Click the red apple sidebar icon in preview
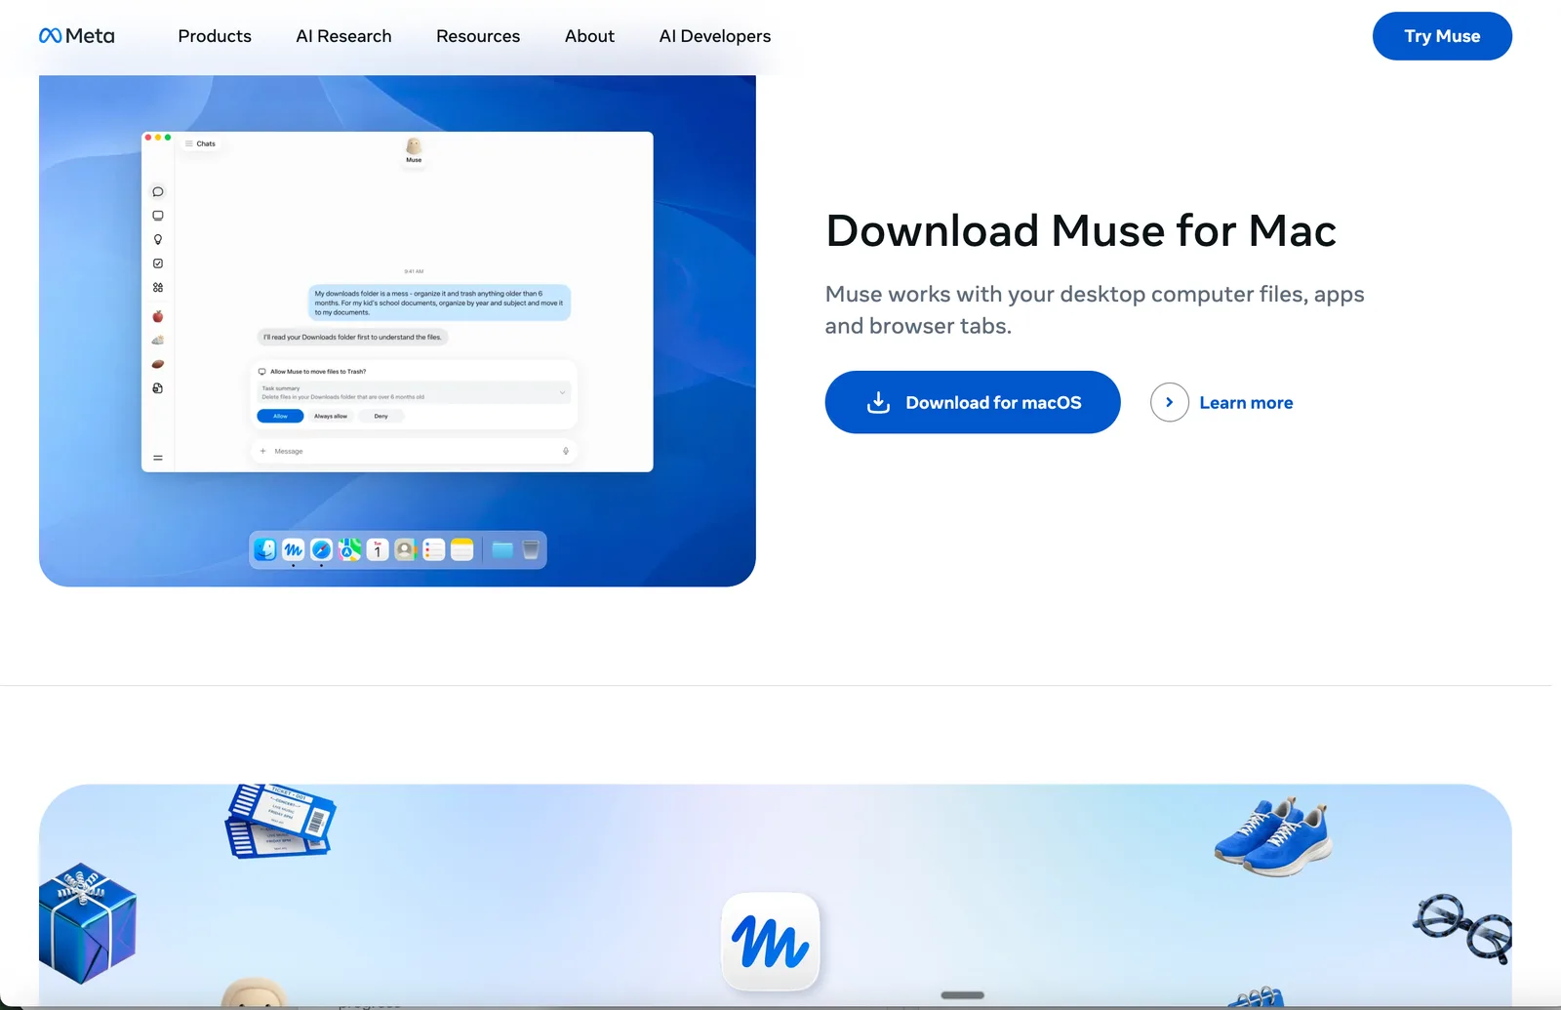 158,316
